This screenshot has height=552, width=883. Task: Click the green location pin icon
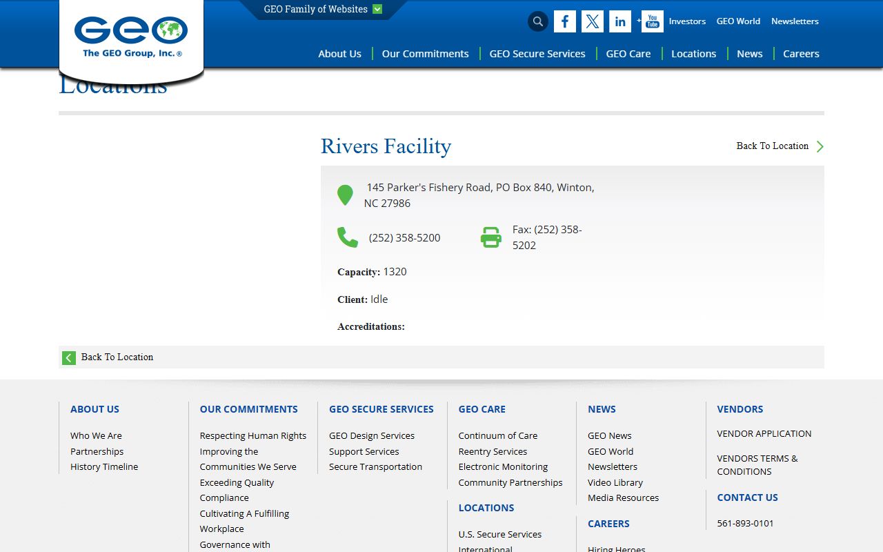345,195
